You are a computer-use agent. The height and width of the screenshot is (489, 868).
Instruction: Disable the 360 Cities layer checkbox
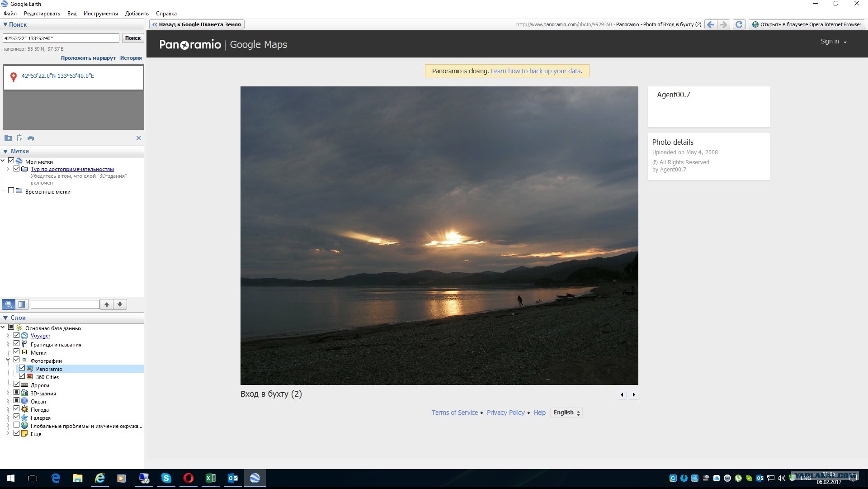click(22, 376)
